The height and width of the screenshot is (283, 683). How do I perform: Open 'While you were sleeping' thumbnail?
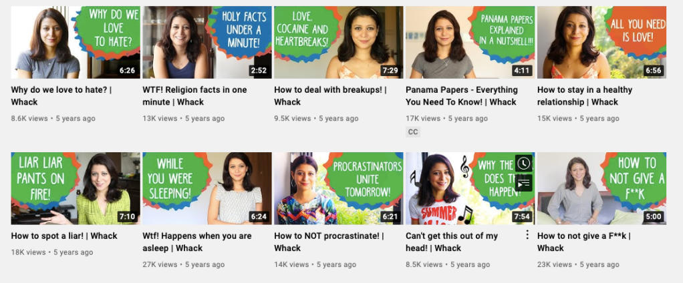(x=207, y=188)
